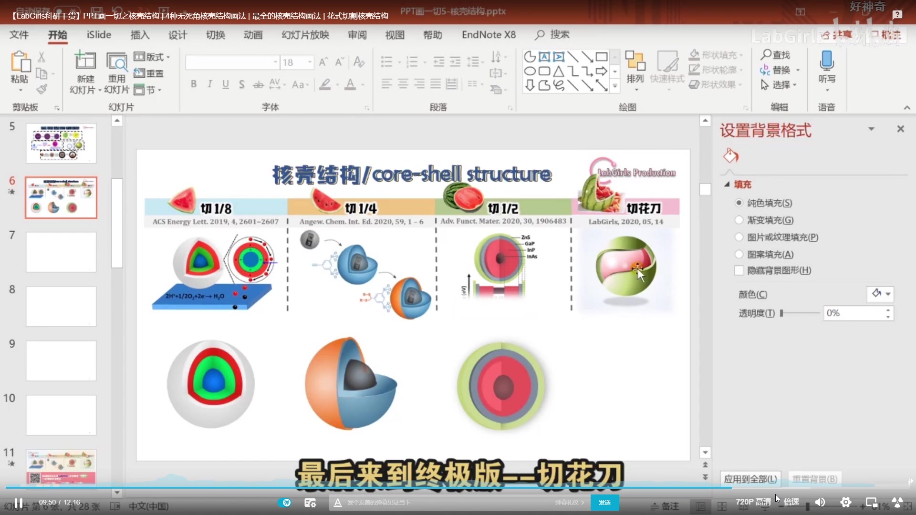
Task: Click Apply to All (应用到全部) button
Action: click(750, 479)
